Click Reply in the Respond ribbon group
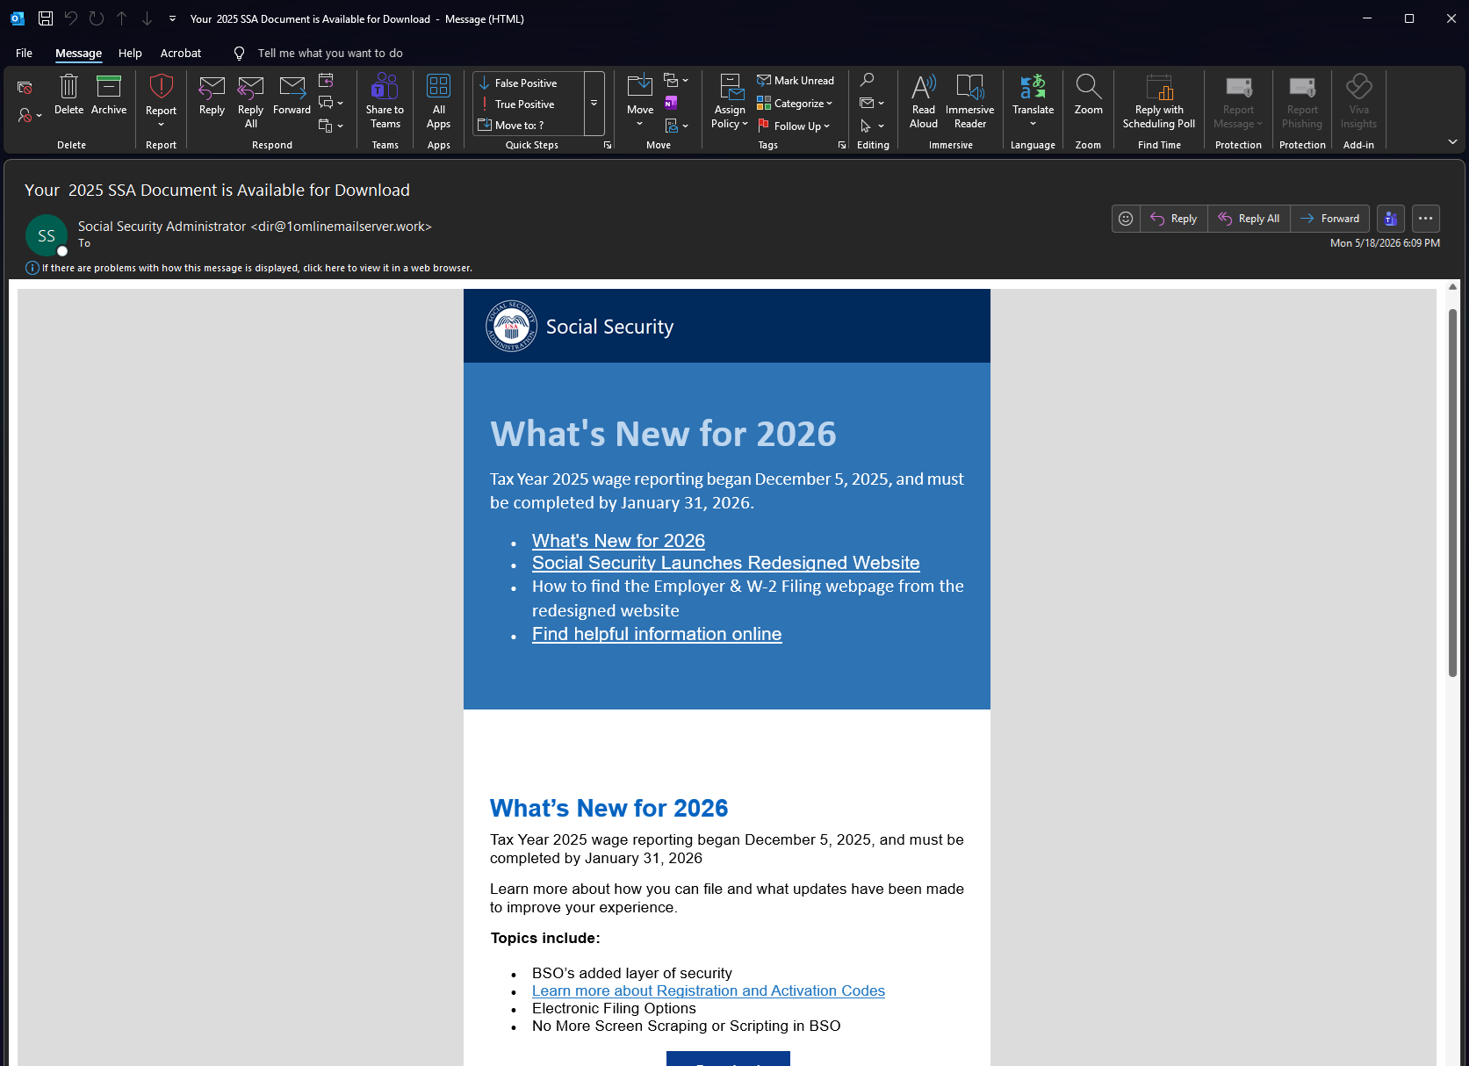The height and width of the screenshot is (1066, 1469). click(212, 95)
